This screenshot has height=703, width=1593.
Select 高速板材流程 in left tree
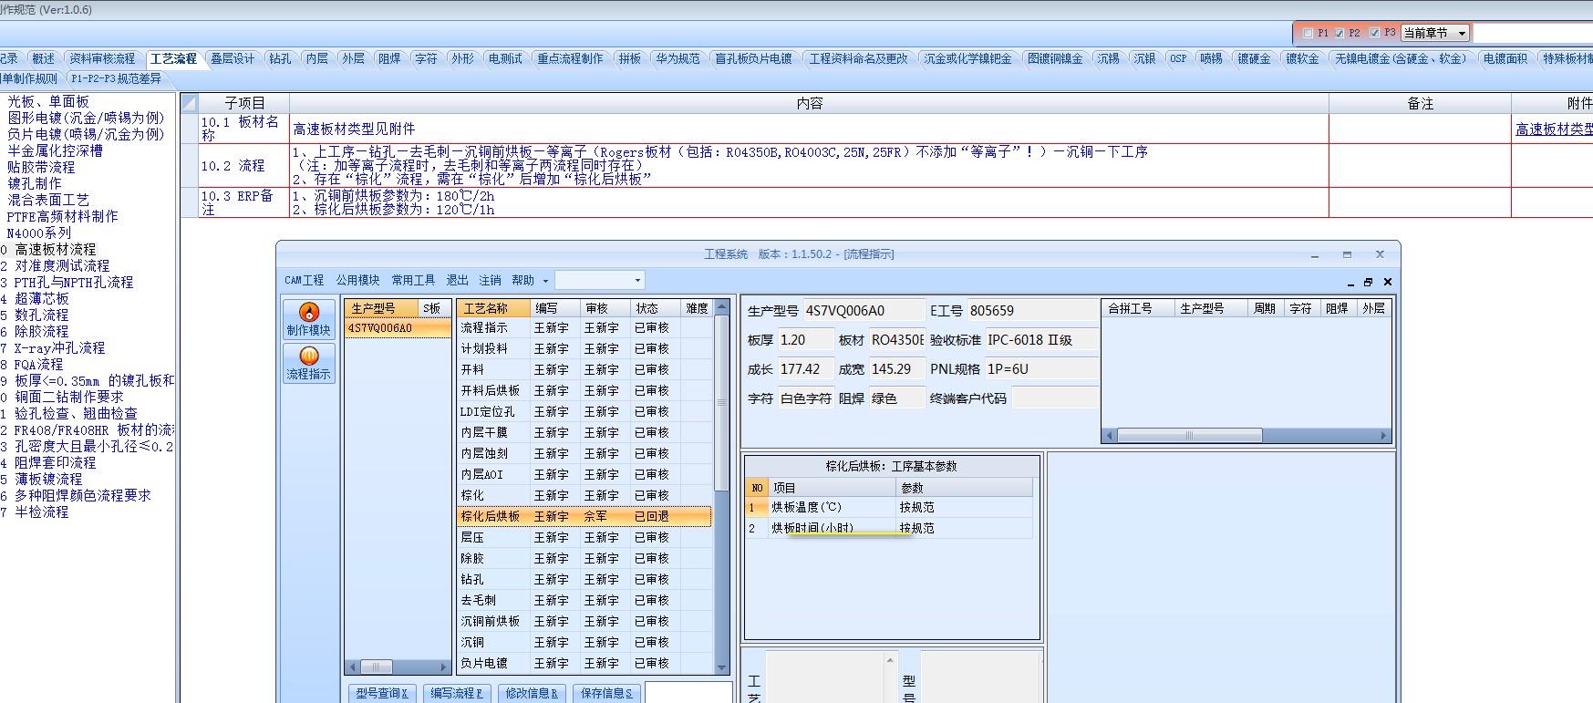pyautogui.click(x=55, y=249)
